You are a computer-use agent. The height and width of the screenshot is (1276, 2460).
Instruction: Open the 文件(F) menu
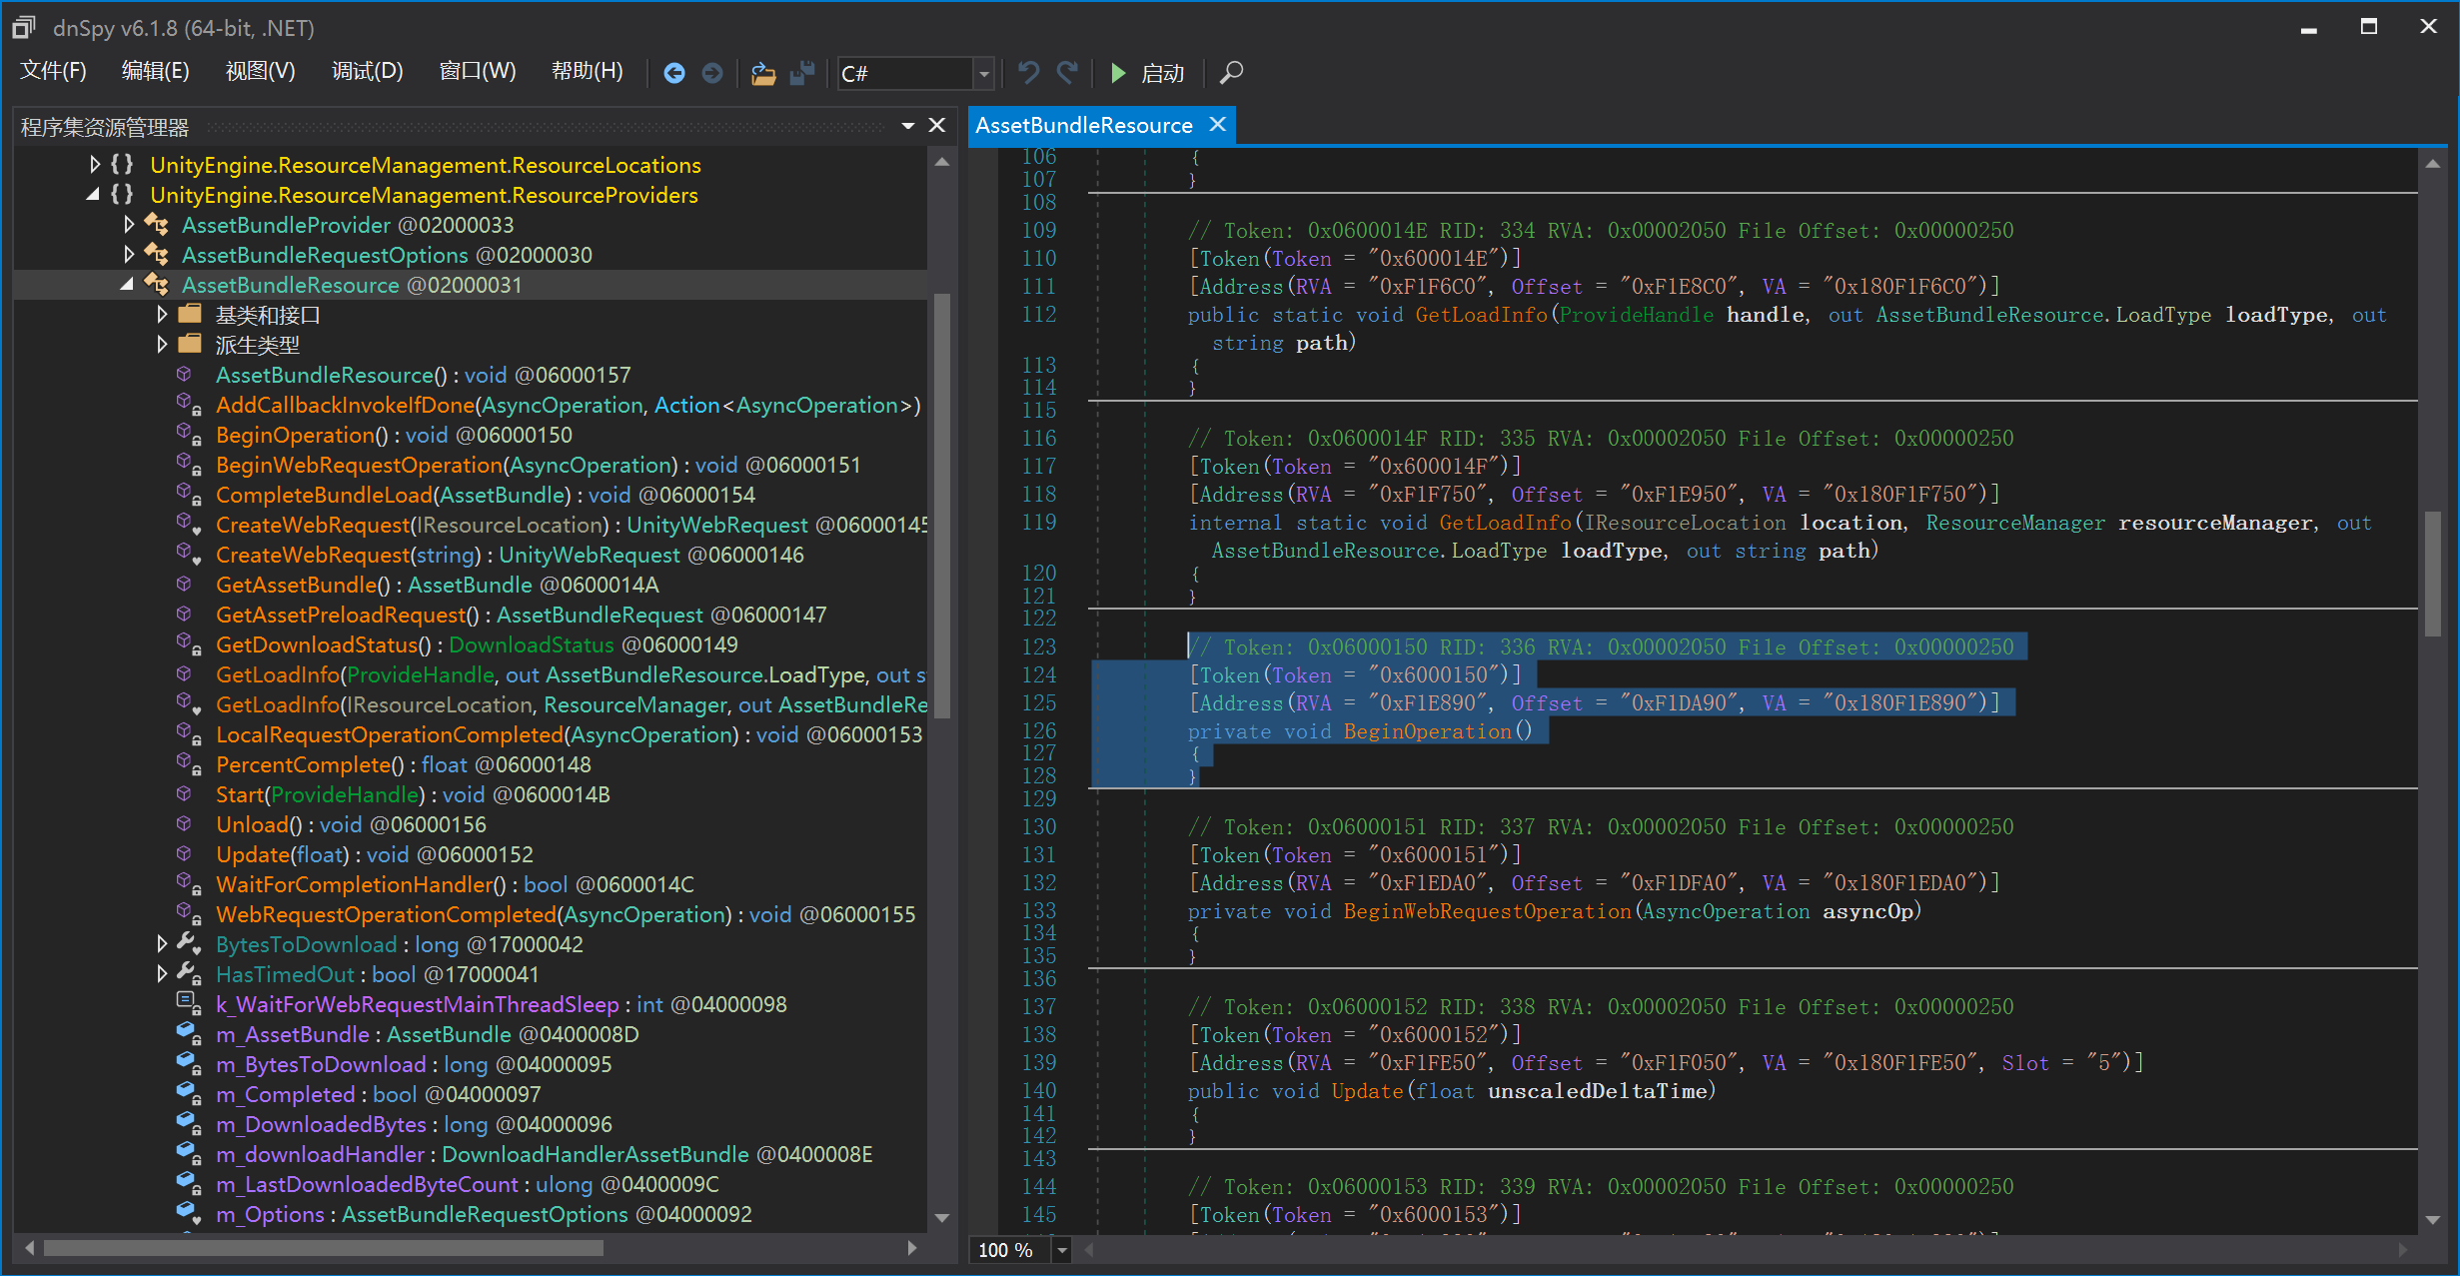(x=54, y=72)
